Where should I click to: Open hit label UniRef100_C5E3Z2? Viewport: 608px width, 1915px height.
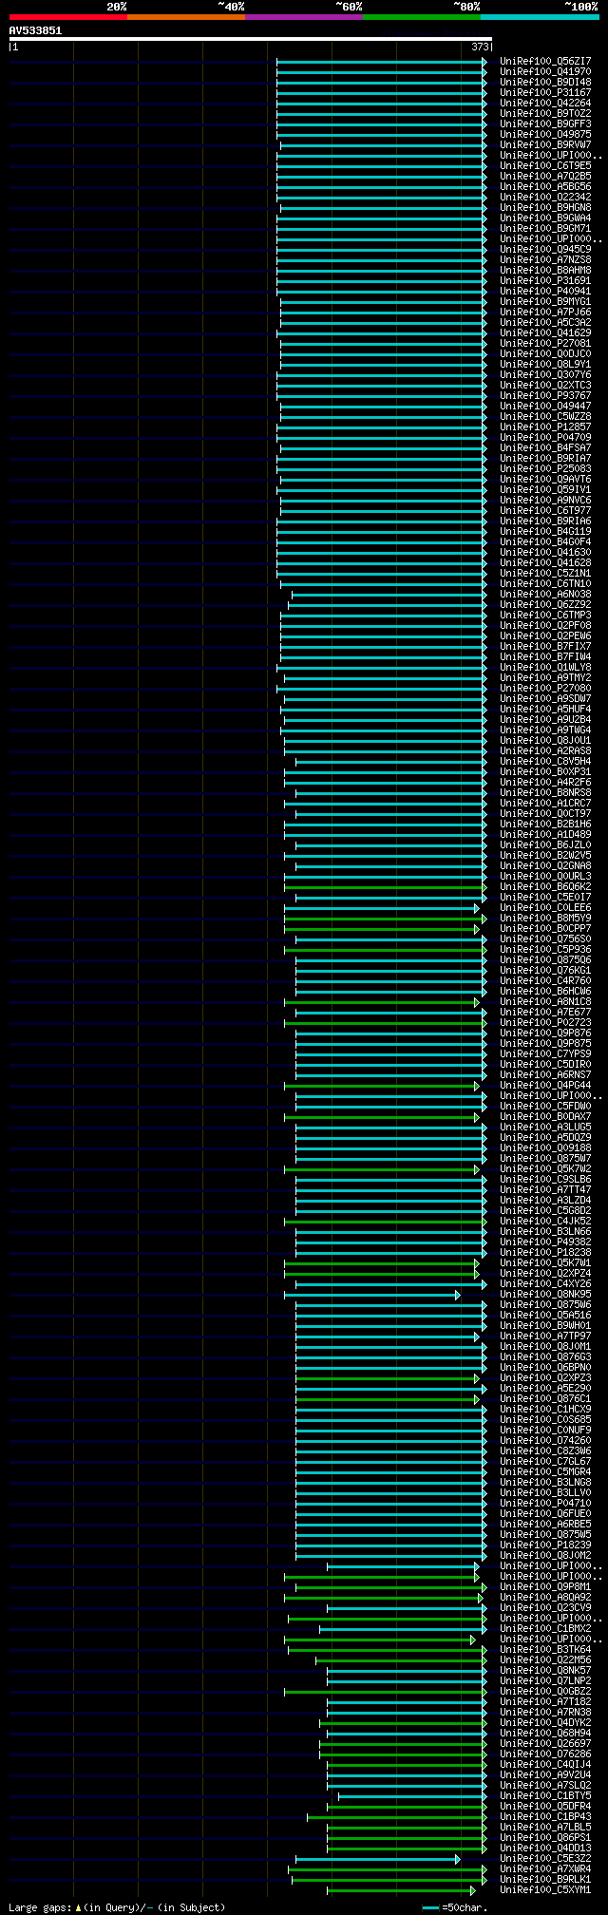click(x=545, y=1858)
